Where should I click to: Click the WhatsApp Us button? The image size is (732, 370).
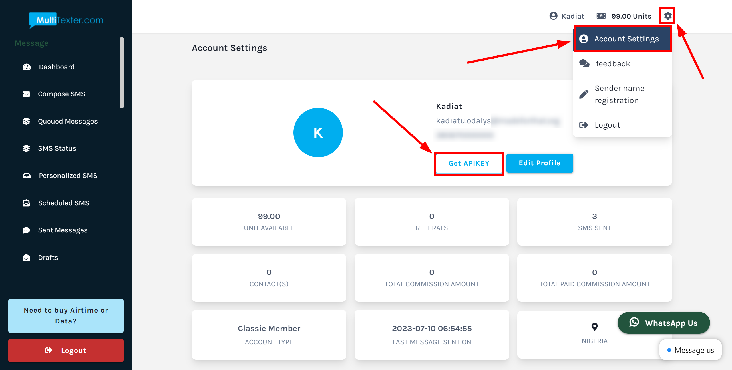(663, 323)
